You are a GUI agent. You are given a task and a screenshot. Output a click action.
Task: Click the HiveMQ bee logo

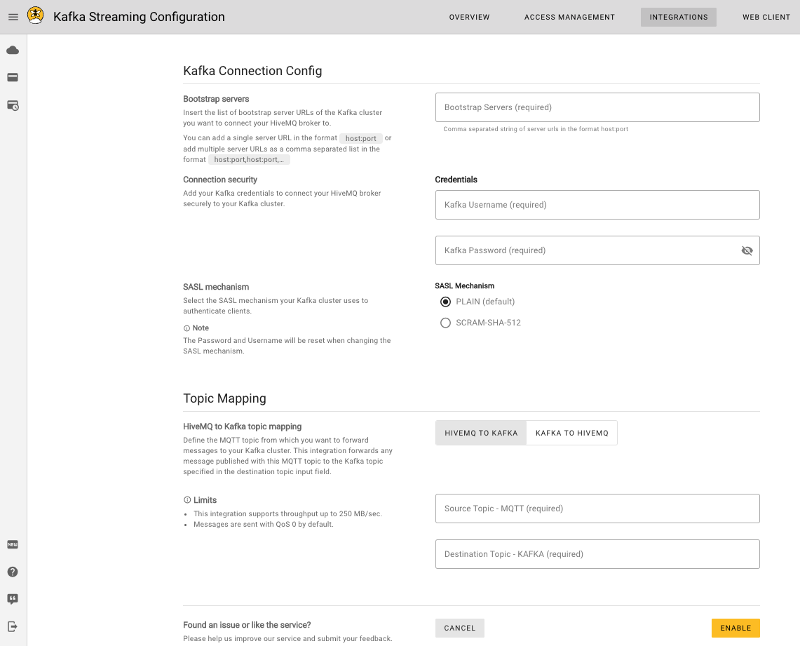(x=35, y=15)
